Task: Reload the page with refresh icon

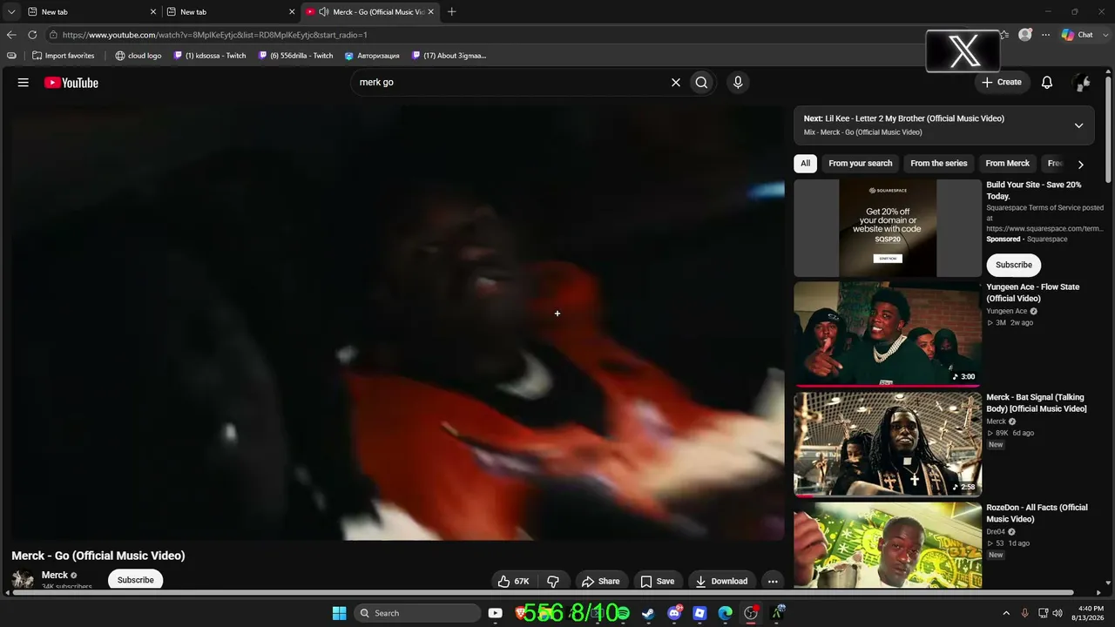Action: click(32, 35)
